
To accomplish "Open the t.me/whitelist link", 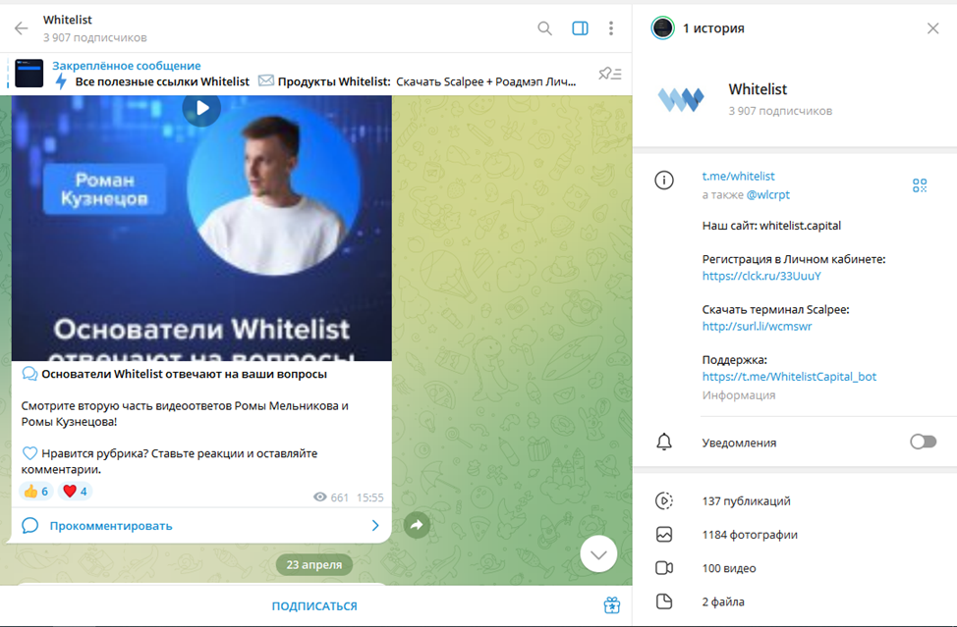I will tap(738, 176).
